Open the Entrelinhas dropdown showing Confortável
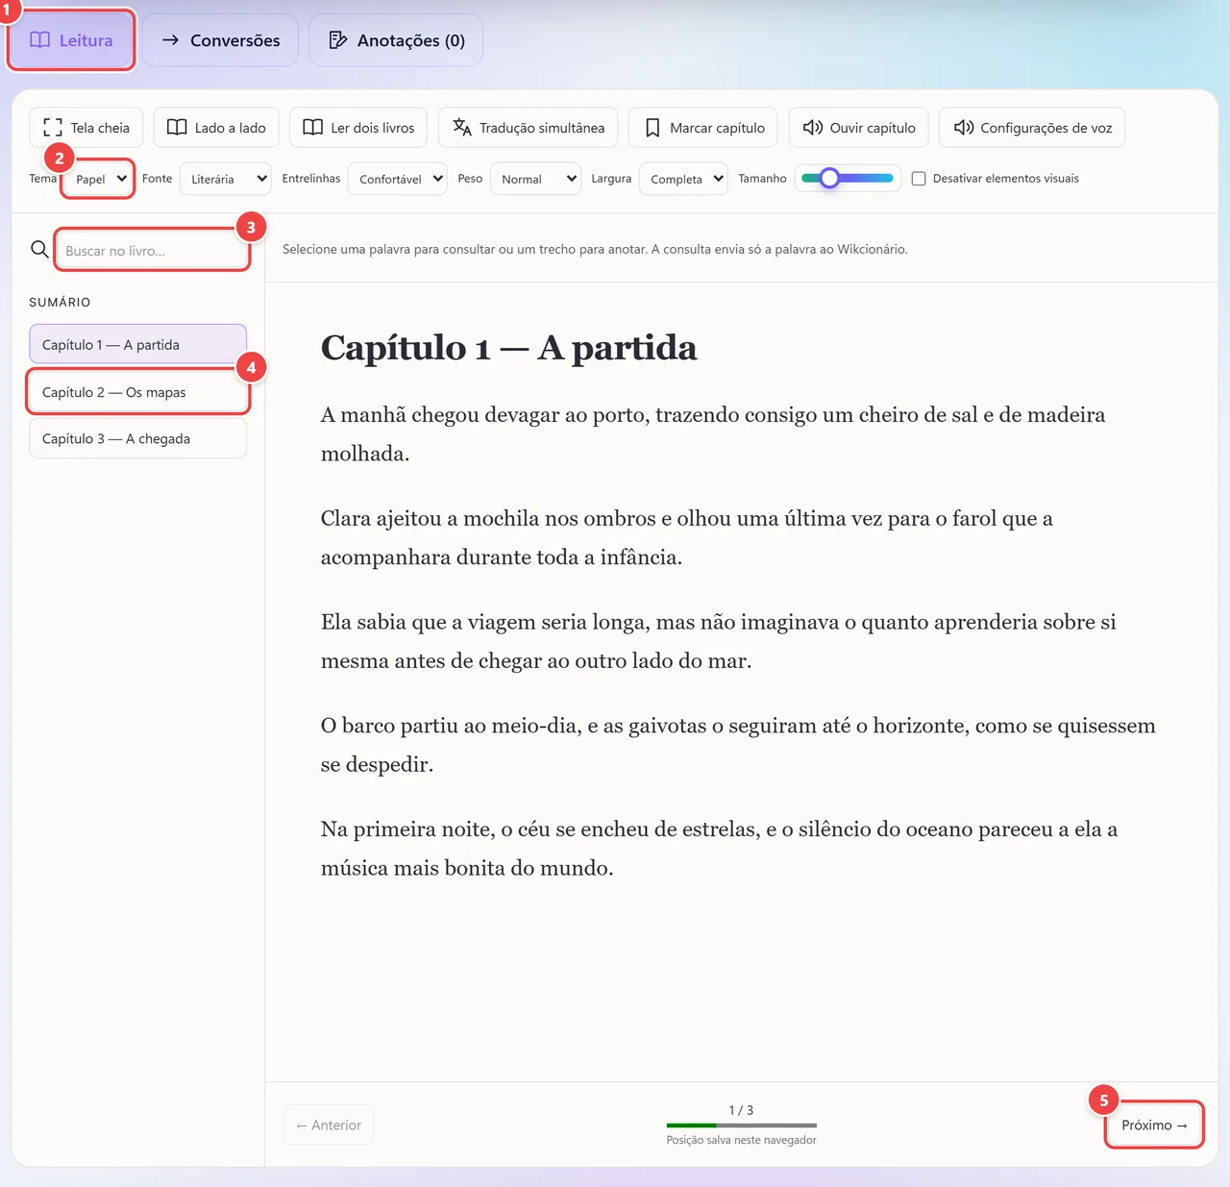 coord(397,179)
